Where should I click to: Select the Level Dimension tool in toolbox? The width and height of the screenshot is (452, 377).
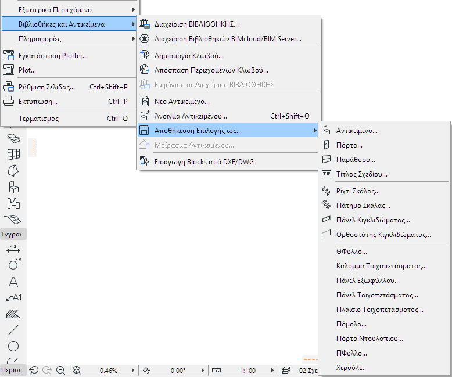pyautogui.click(x=13, y=264)
